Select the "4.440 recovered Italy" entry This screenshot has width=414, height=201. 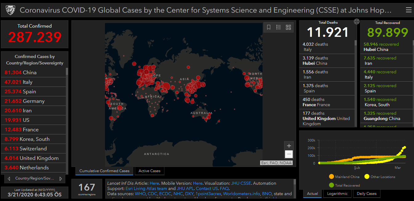(386, 75)
